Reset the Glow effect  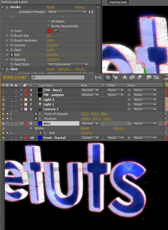point(50,69)
